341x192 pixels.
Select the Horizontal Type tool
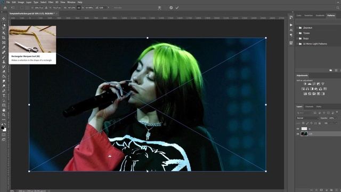(4, 95)
